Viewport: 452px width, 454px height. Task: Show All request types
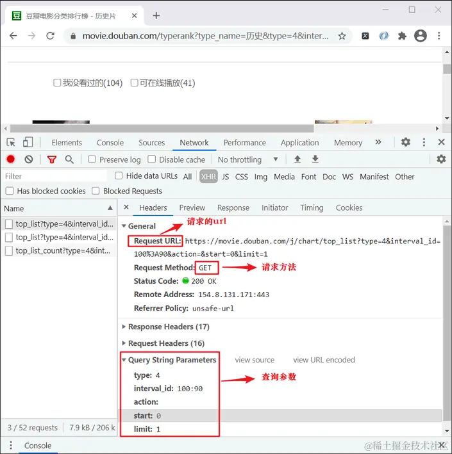188,177
